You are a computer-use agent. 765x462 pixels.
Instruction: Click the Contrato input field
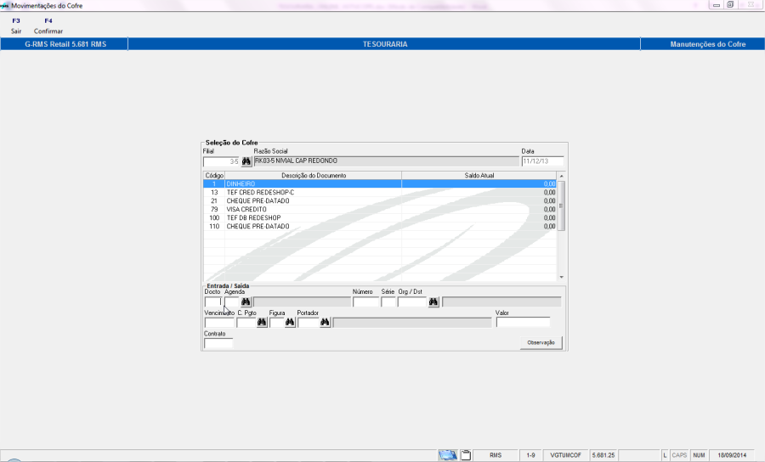(218, 344)
